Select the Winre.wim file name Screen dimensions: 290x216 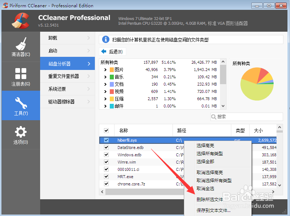pos(127,162)
